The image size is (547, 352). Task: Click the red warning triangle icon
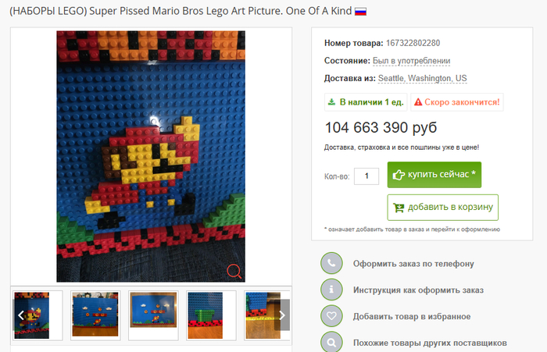click(x=418, y=102)
